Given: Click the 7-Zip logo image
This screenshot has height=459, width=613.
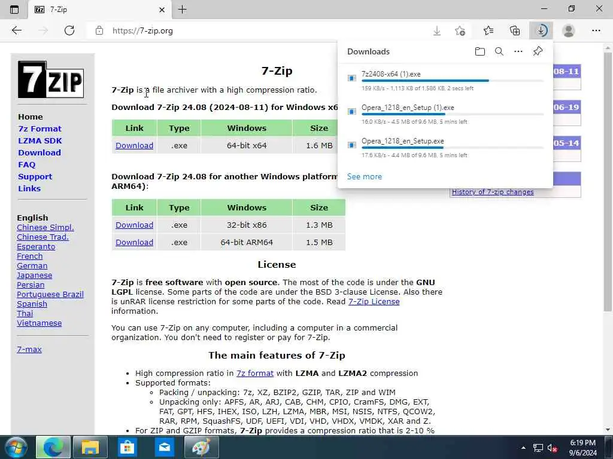Looking at the screenshot, I should [51, 79].
